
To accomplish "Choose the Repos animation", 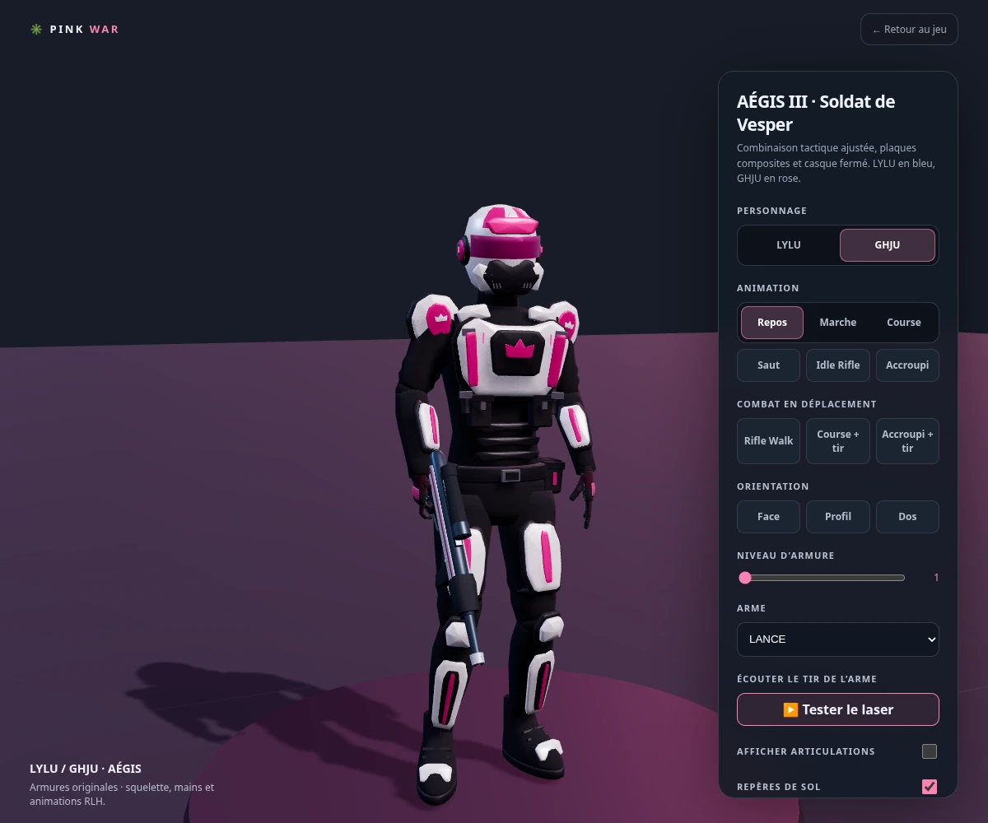I will [x=772, y=323].
